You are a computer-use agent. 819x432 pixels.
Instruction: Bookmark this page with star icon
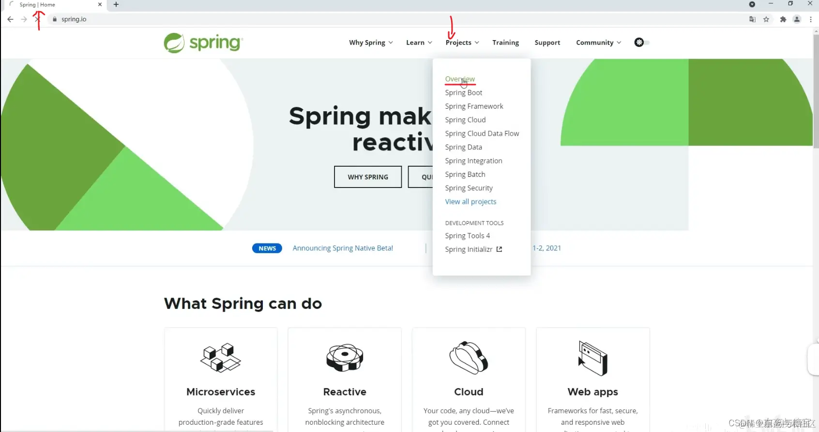pyautogui.click(x=766, y=19)
